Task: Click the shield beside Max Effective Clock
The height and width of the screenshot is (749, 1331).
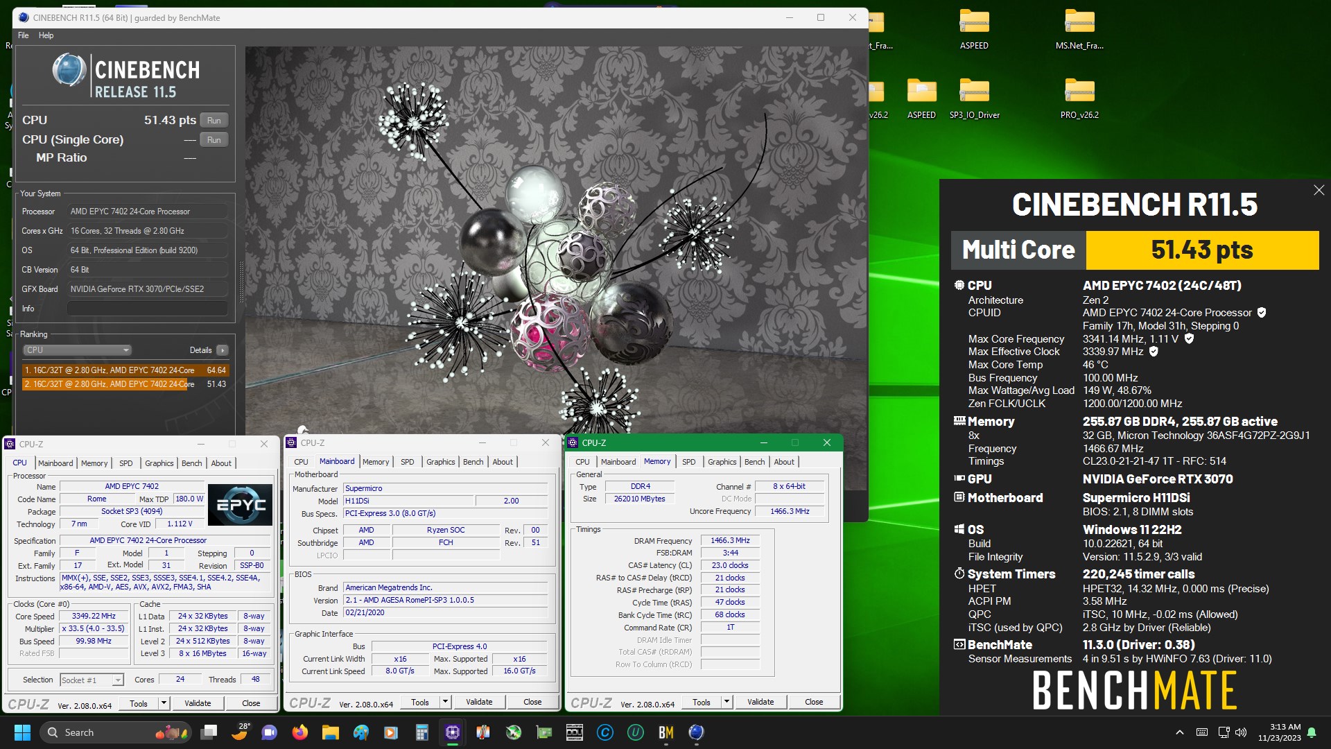Action: pos(1154,352)
